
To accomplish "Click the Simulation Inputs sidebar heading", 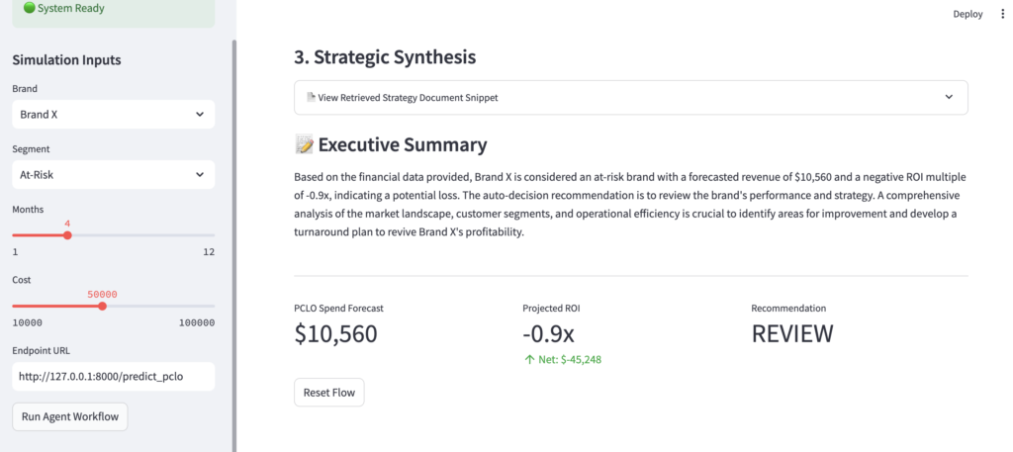I will click(66, 60).
